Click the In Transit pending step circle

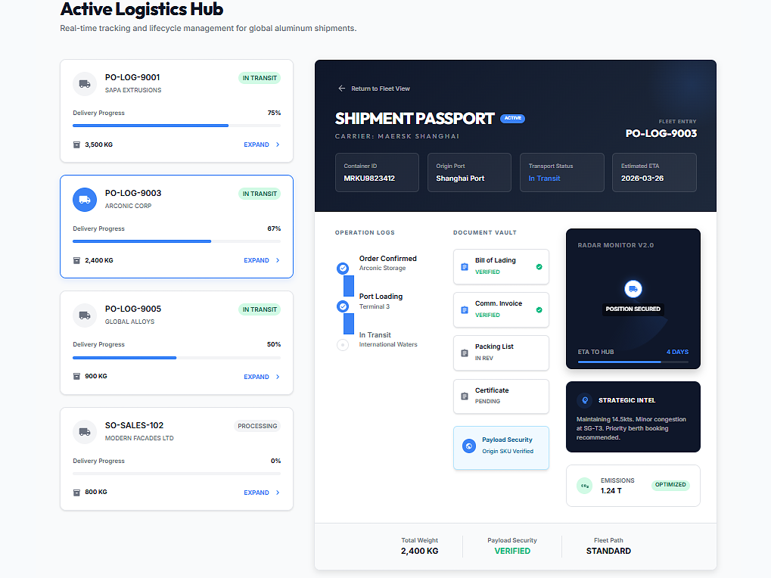343,345
